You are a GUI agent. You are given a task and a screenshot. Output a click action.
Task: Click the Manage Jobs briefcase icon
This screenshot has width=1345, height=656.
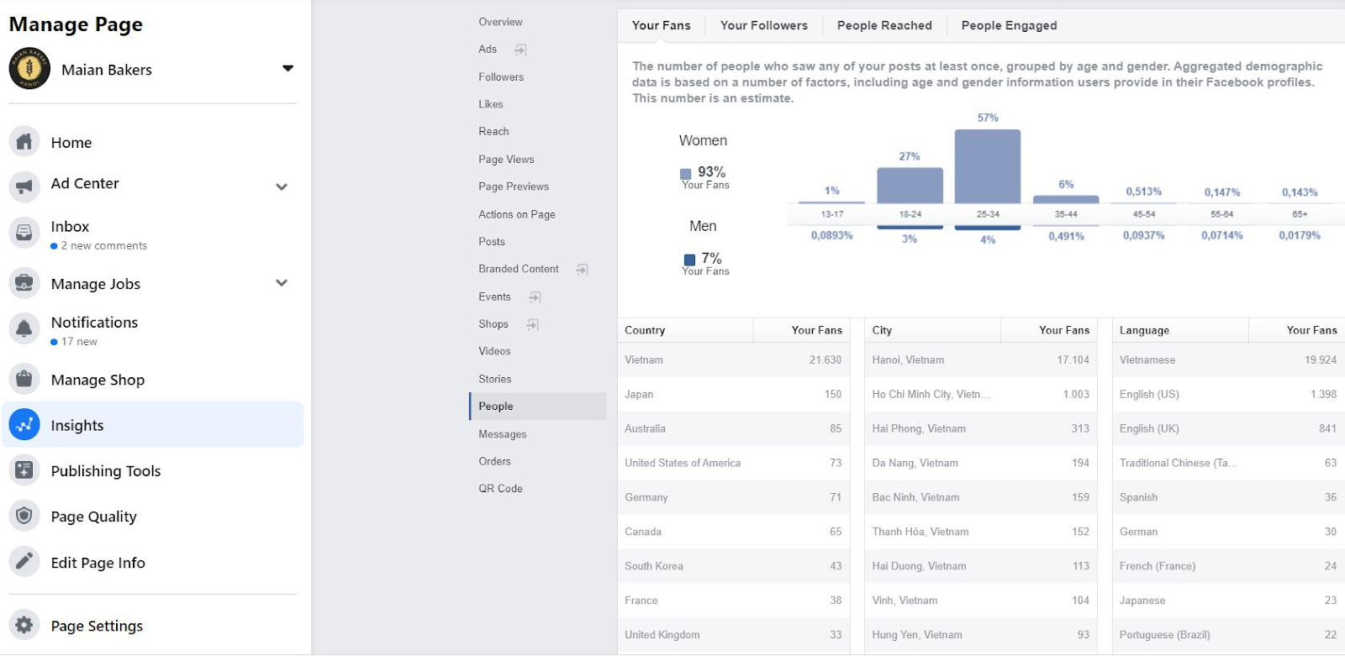pos(24,283)
